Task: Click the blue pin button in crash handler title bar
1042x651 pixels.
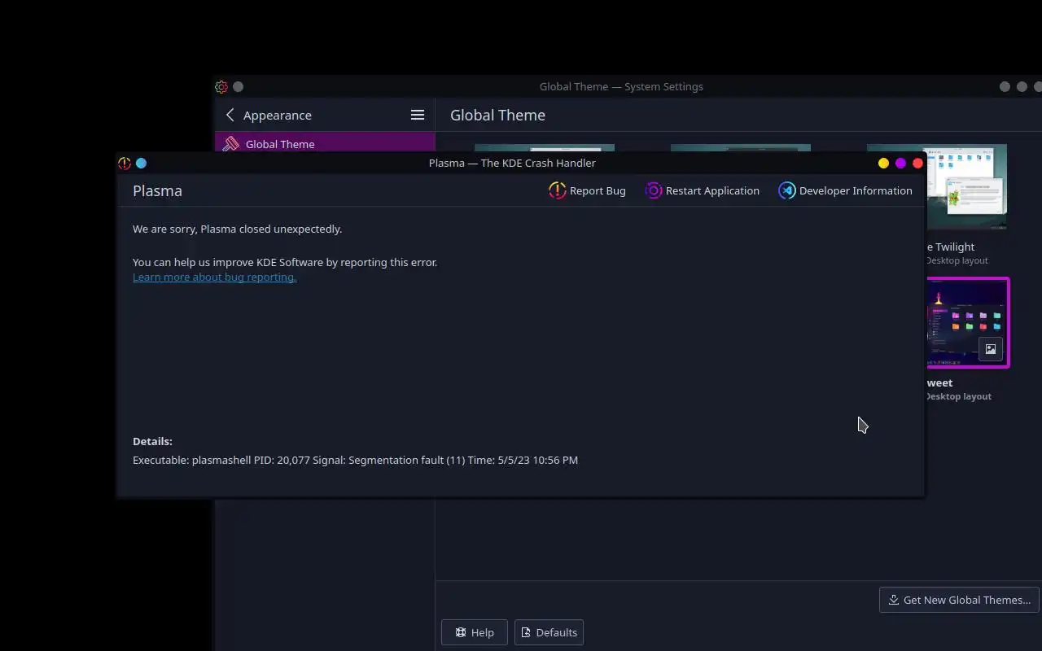Action: [x=141, y=163]
